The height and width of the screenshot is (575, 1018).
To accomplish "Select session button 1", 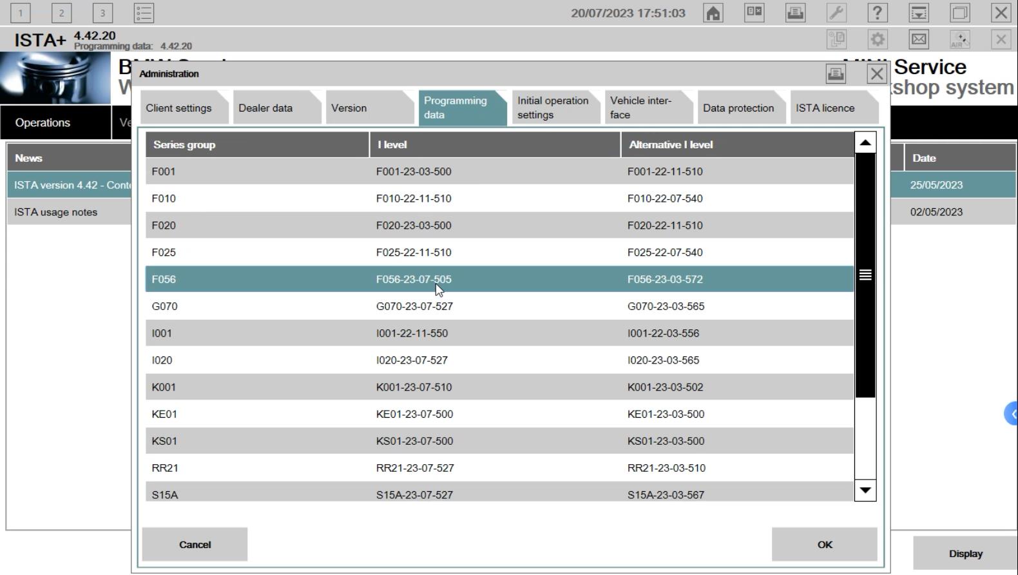I will [x=21, y=13].
